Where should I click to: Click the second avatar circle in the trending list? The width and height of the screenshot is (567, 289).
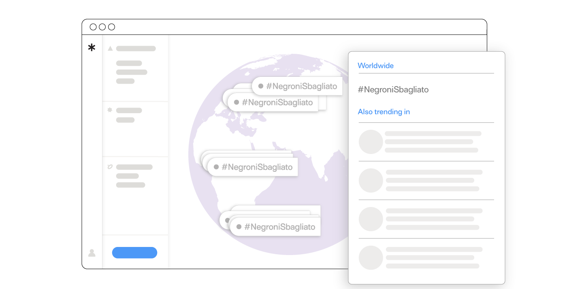[x=371, y=180]
